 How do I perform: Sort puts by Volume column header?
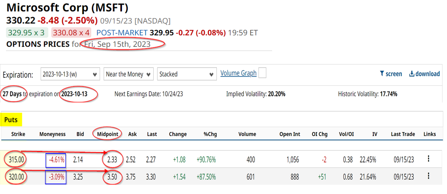point(247,134)
